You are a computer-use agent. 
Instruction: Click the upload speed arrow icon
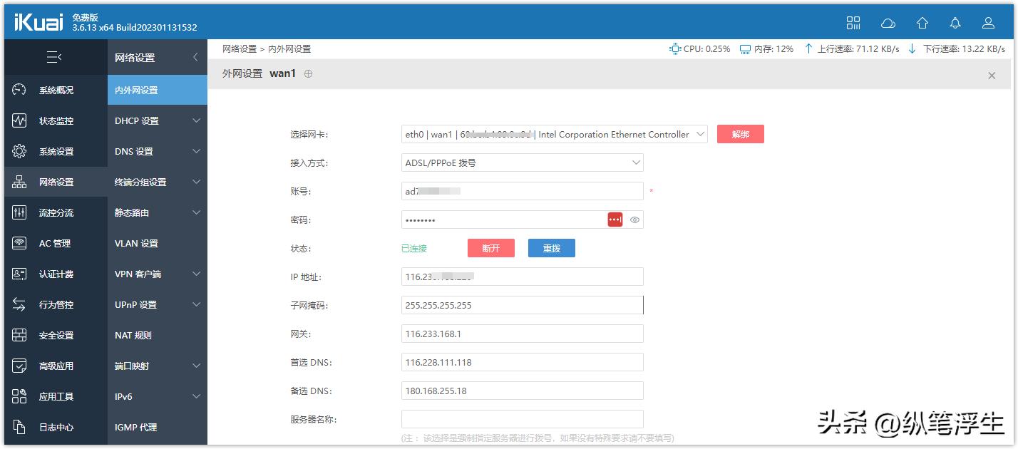click(808, 48)
